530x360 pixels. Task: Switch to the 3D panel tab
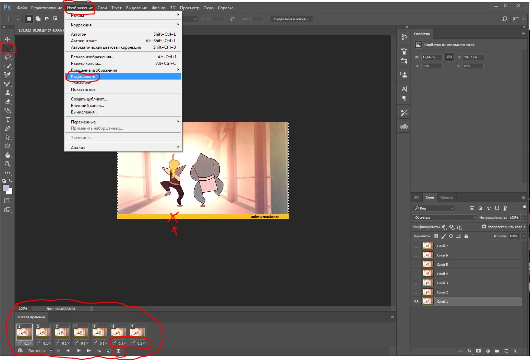[x=417, y=197]
